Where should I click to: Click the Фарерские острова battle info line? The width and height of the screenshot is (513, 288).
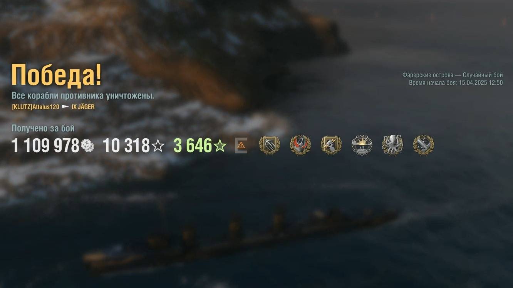coord(453,75)
